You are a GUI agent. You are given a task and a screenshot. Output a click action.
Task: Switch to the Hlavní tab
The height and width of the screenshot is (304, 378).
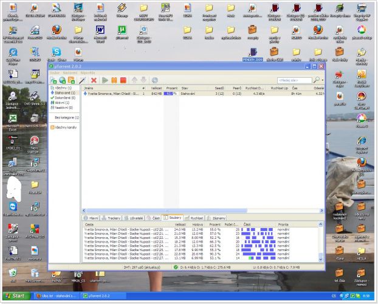point(91,218)
